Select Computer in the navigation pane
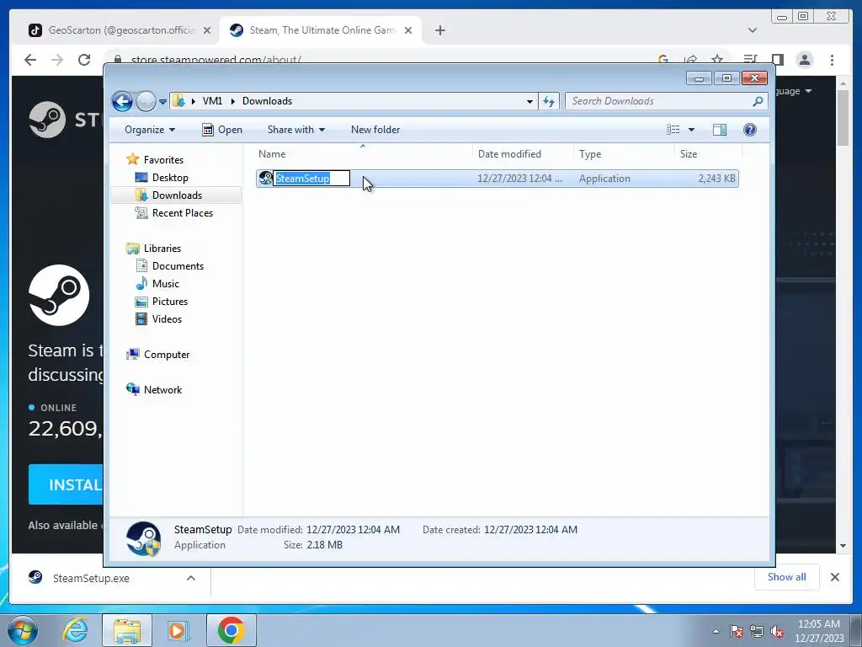Viewport: 862px width, 647px height. pyautogui.click(x=167, y=355)
